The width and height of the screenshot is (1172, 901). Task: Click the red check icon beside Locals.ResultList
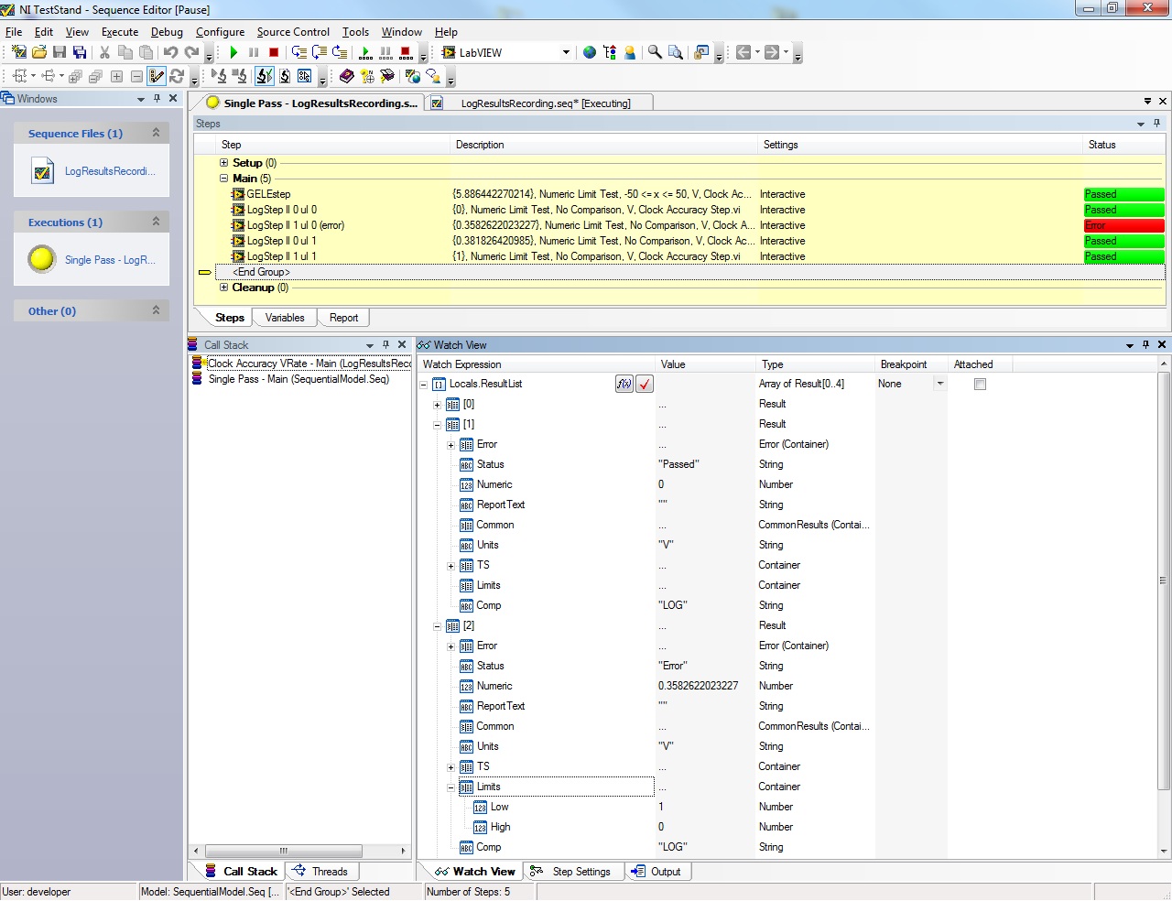[x=645, y=384]
